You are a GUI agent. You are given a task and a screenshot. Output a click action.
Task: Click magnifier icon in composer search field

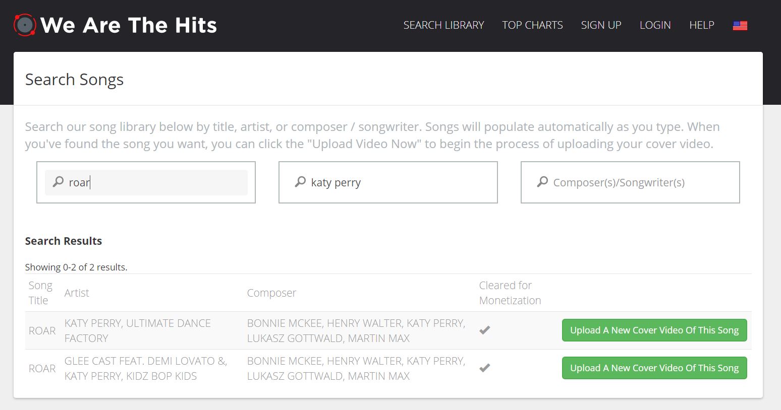pyautogui.click(x=543, y=181)
